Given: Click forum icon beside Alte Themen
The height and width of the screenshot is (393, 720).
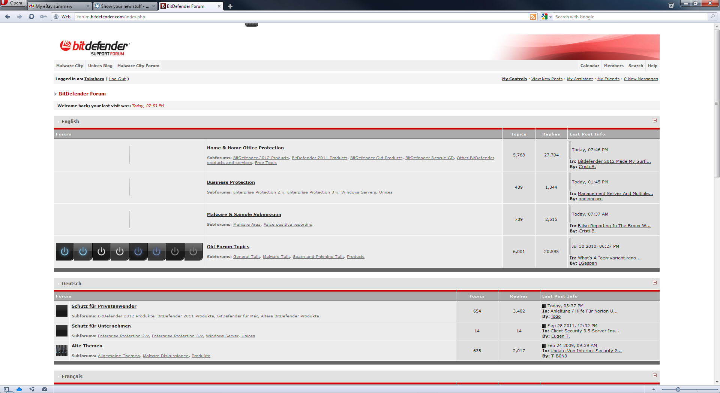Looking at the screenshot, I should pyautogui.click(x=61, y=350).
